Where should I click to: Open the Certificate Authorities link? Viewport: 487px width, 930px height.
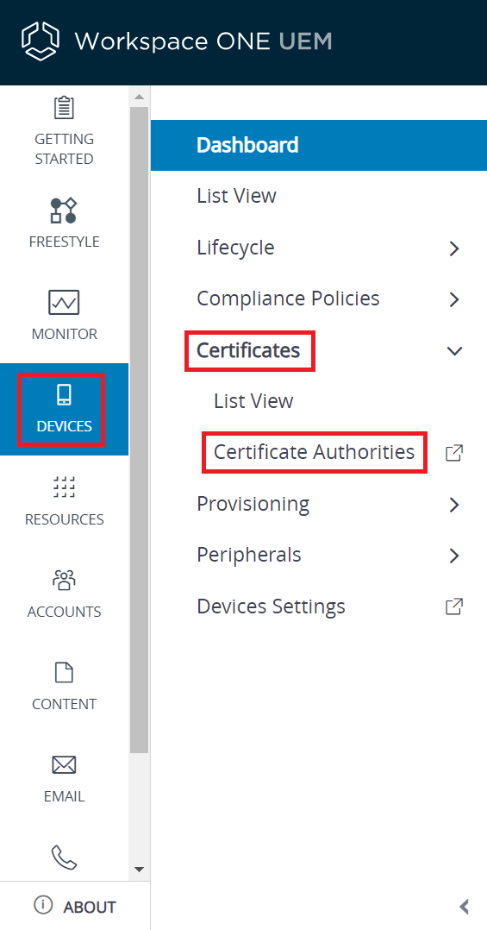pyautogui.click(x=314, y=452)
